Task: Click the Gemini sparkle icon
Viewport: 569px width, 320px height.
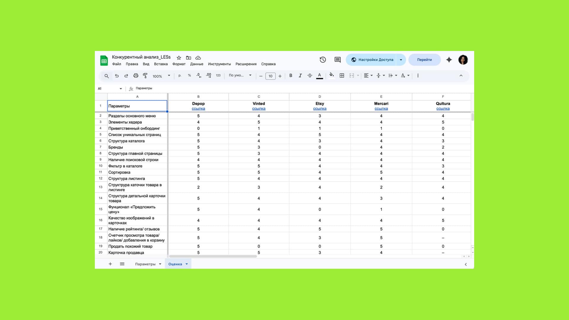Action: coord(449,60)
